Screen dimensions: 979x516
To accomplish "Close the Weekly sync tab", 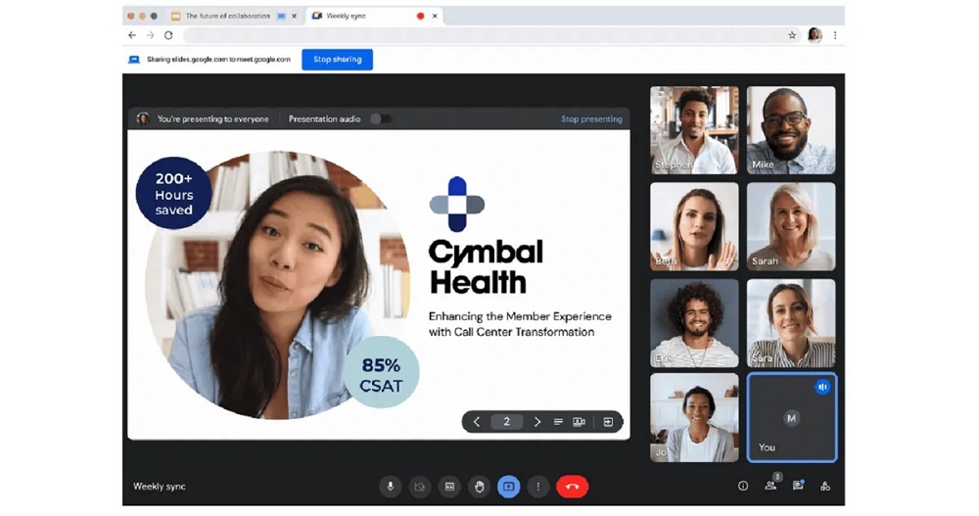I will (436, 16).
